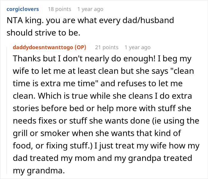
Task: Click the 'time is extra me time' line
Action: [98, 84]
